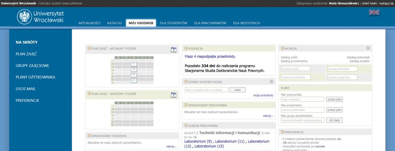Focus the szukaj programu field
The height and width of the screenshot is (151, 395).
pos(343,77)
